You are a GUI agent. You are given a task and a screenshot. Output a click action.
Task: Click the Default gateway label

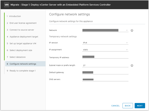[x=57, y=72]
